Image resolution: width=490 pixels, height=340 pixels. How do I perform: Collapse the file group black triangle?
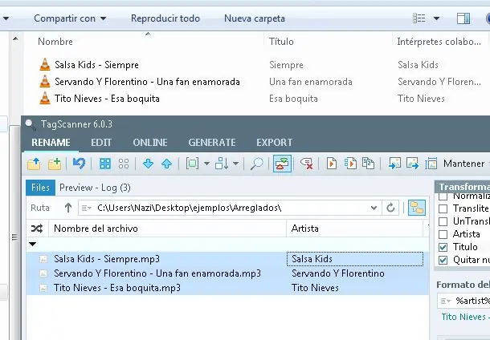coord(32,244)
